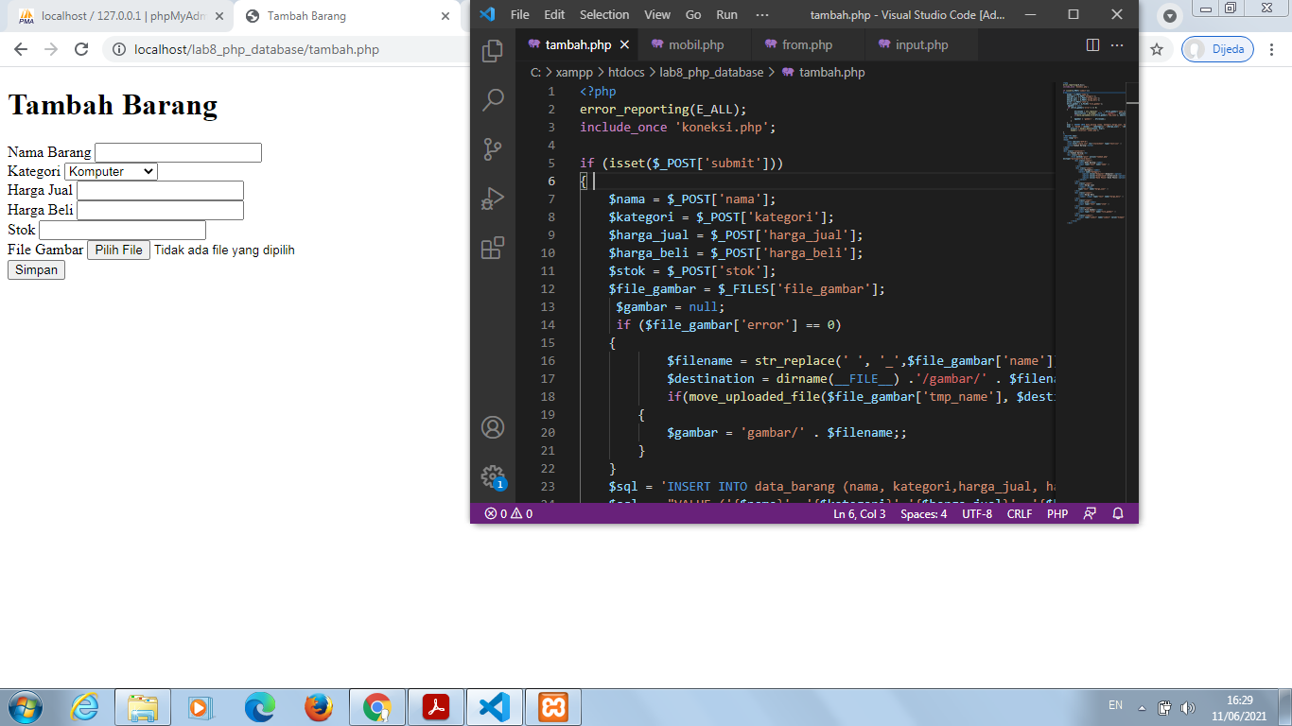Viewport: 1292px width, 726px height.
Task: Close the Tambah Barang browser tab
Action: pyautogui.click(x=446, y=16)
